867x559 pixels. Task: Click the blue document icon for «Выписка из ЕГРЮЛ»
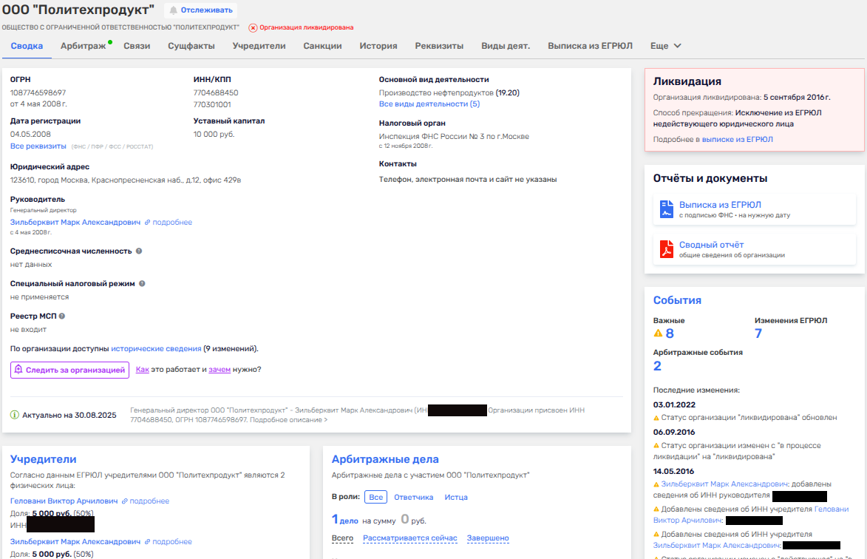667,209
